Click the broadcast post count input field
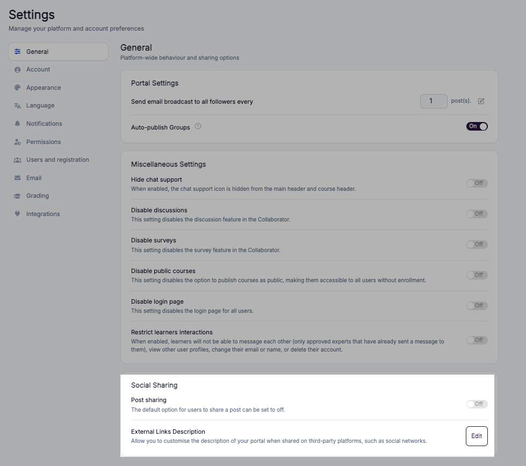 (x=434, y=101)
